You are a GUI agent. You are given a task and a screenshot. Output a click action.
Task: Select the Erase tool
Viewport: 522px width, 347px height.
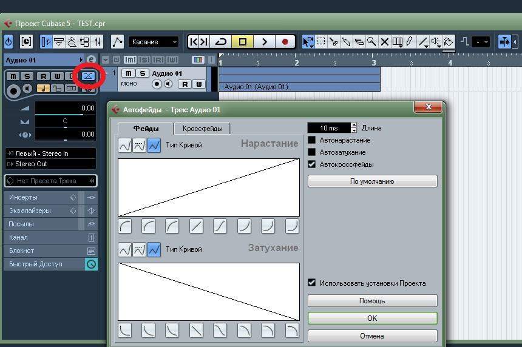coord(359,42)
